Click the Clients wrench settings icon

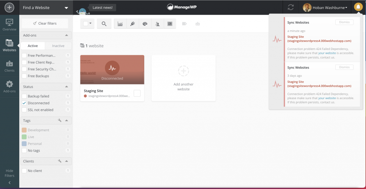tap(60, 161)
